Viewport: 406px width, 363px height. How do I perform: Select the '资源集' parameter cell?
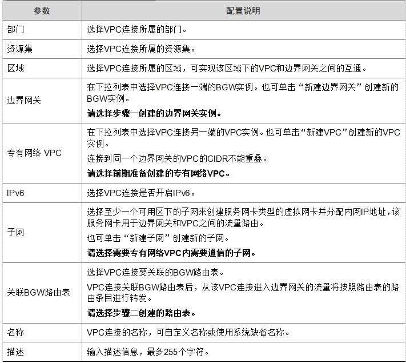(x=42, y=49)
